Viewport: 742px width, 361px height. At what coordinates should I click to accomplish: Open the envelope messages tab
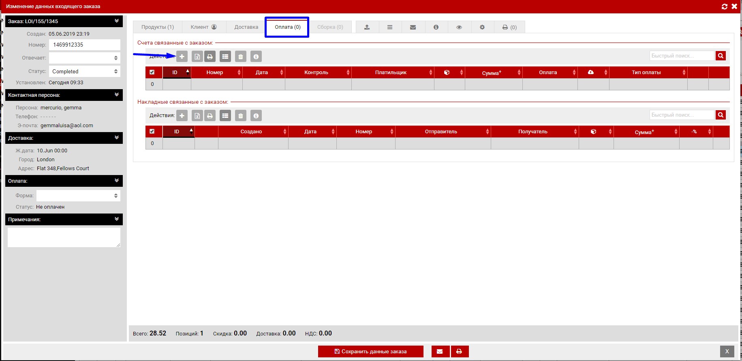click(x=413, y=27)
